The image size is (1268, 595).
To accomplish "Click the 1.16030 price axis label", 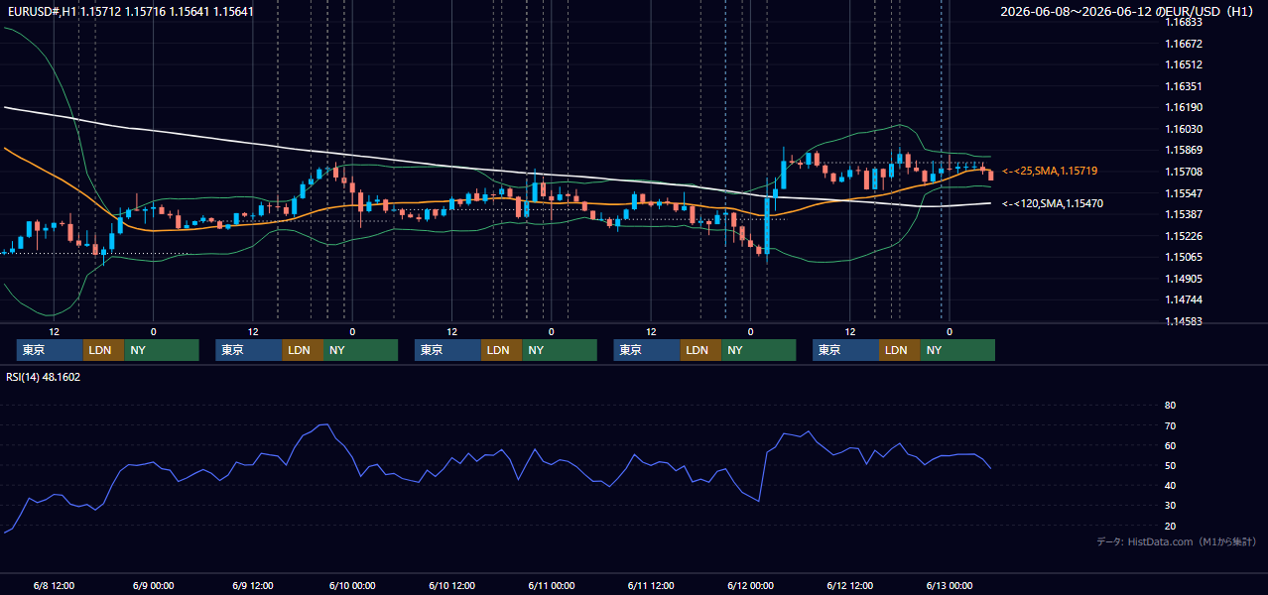I will (1184, 129).
